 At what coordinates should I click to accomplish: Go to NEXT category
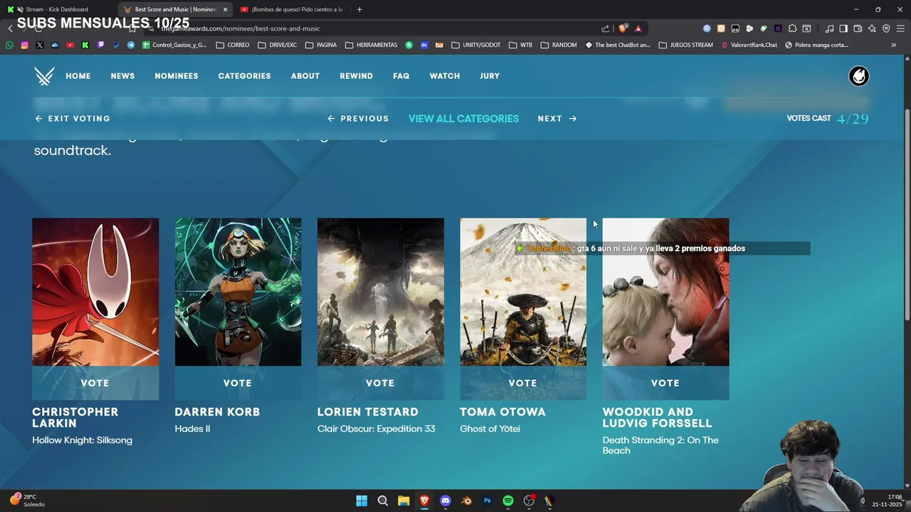pos(557,119)
